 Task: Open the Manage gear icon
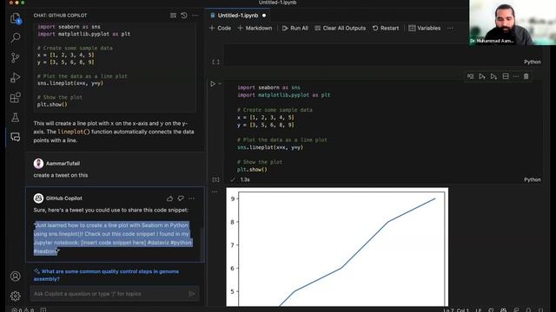[16, 296]
